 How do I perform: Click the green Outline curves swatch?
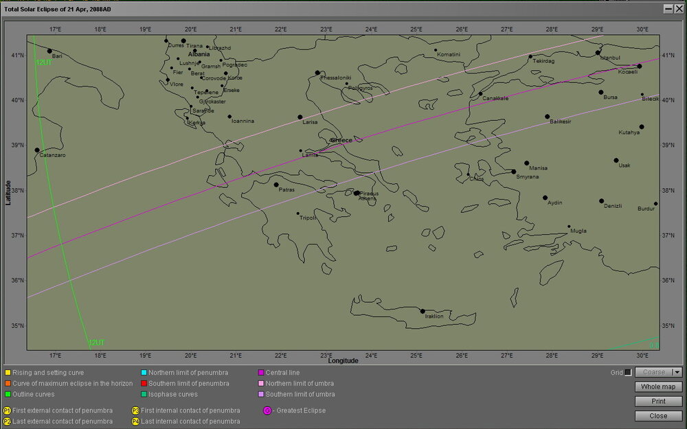(7, 394)
